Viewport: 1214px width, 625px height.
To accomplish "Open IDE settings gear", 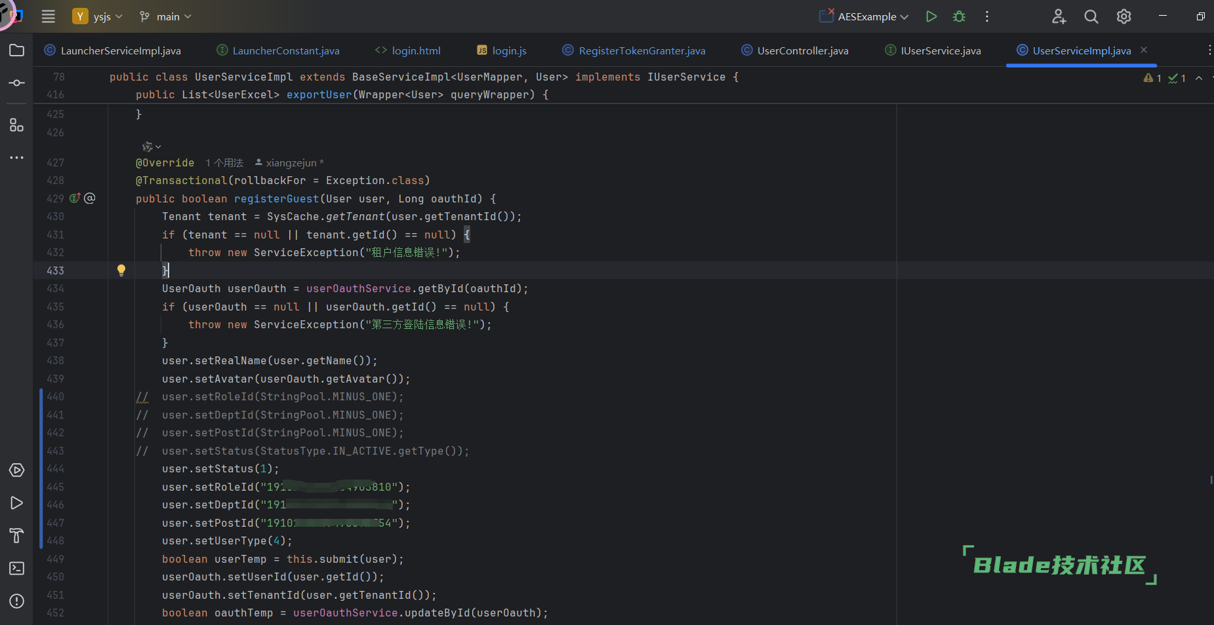I will pos(1124,16).
